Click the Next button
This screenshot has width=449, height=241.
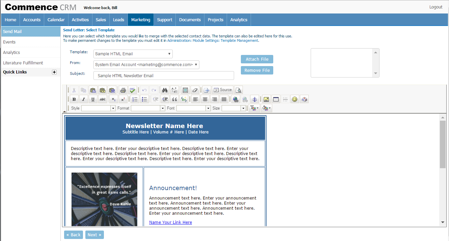pos(94,235)
